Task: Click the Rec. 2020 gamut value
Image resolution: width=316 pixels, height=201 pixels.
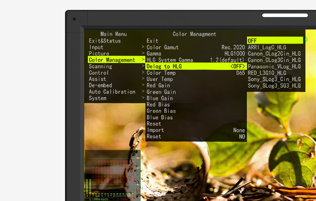Action: pyautogui.click(x=233, y=47)
